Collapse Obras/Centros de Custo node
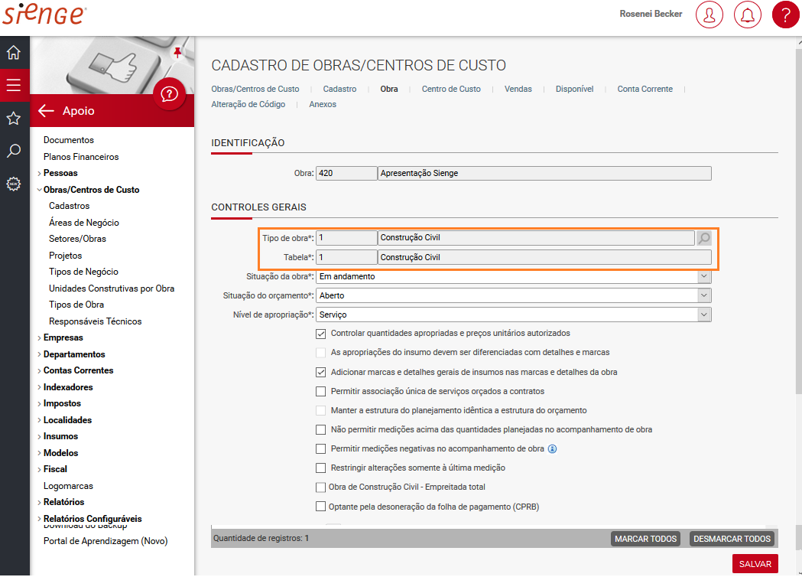 click(x=40, y=190)
